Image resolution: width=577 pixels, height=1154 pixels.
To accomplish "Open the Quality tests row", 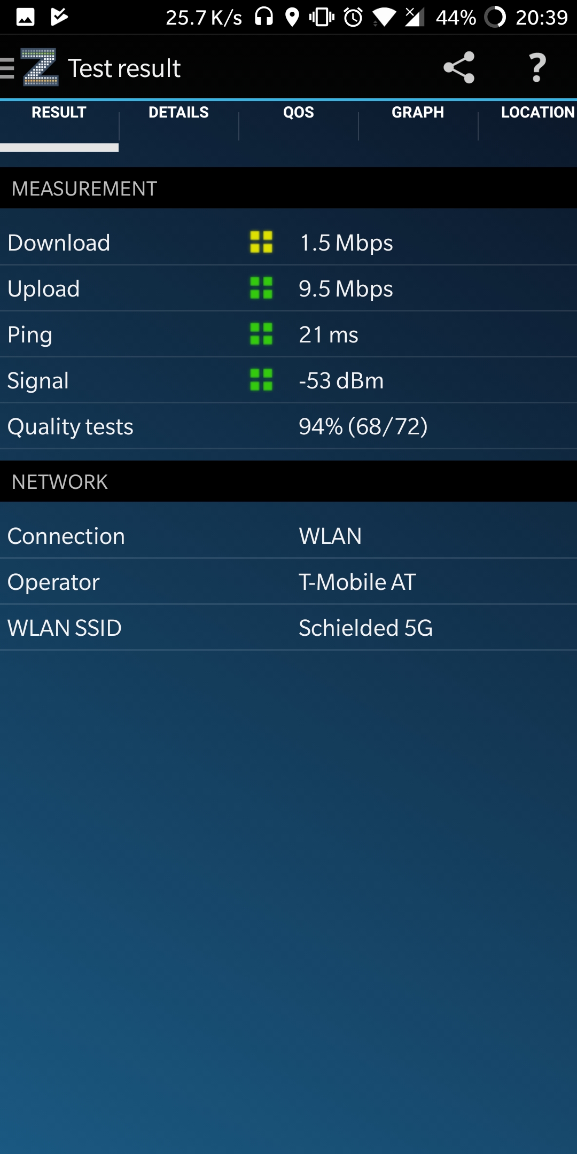I will (288, 426).
